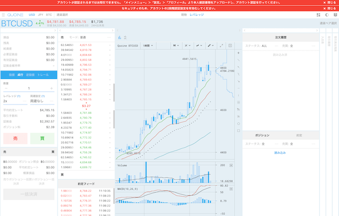The width and height of the screenshot is (339, 216).
Task: Select the vertical line drawing tool
Action: tap(239, 95)
